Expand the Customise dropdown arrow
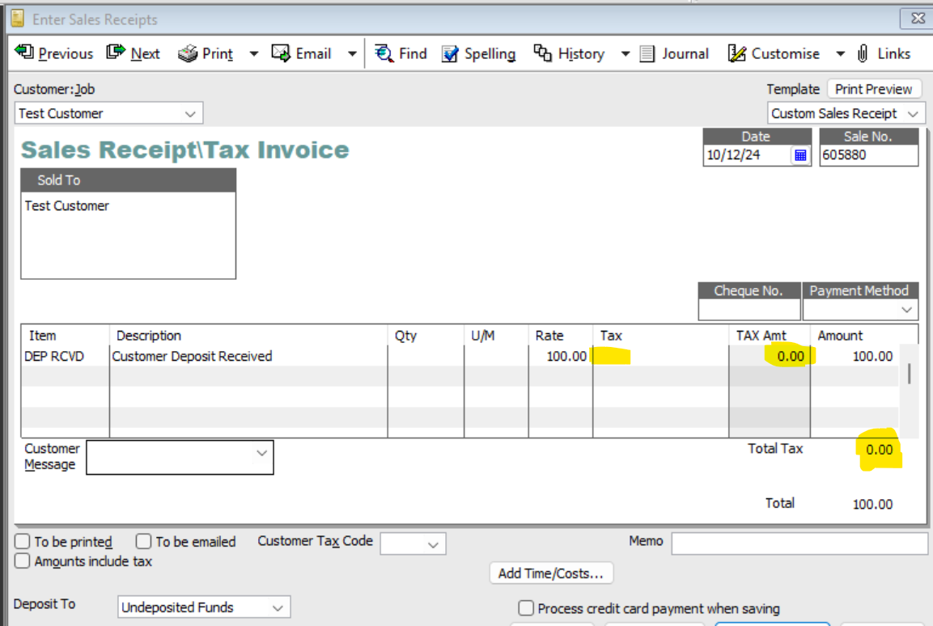The height and width of the screenshot is (626, 933). (x=840, y=54)
